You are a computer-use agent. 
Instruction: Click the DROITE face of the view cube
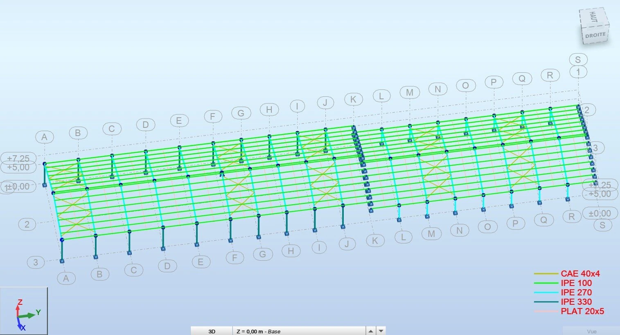595,35
